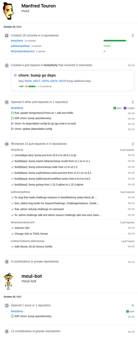The width and height of the screenshot is (138, 342).
Task: Click the flame icon next to Created a pull request
Action: 7,65
